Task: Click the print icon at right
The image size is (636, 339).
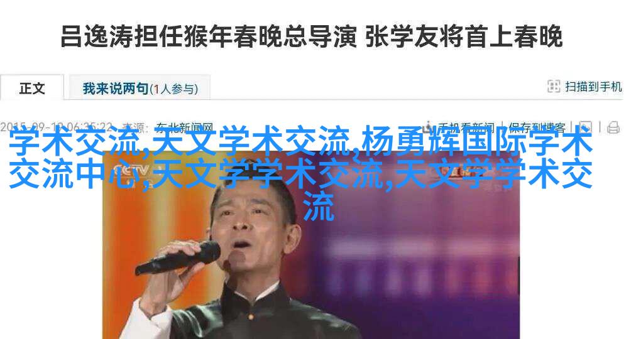Action: 613,127
